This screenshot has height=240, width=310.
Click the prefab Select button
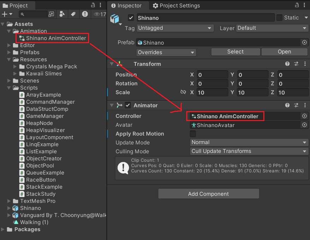[x=235, y=52]
